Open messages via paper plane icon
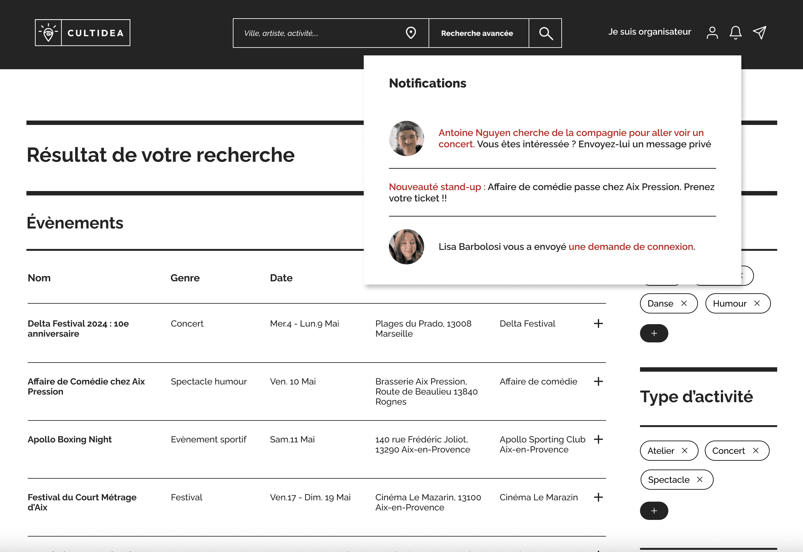This screenshot has height=552, width=803. [760, 32]
